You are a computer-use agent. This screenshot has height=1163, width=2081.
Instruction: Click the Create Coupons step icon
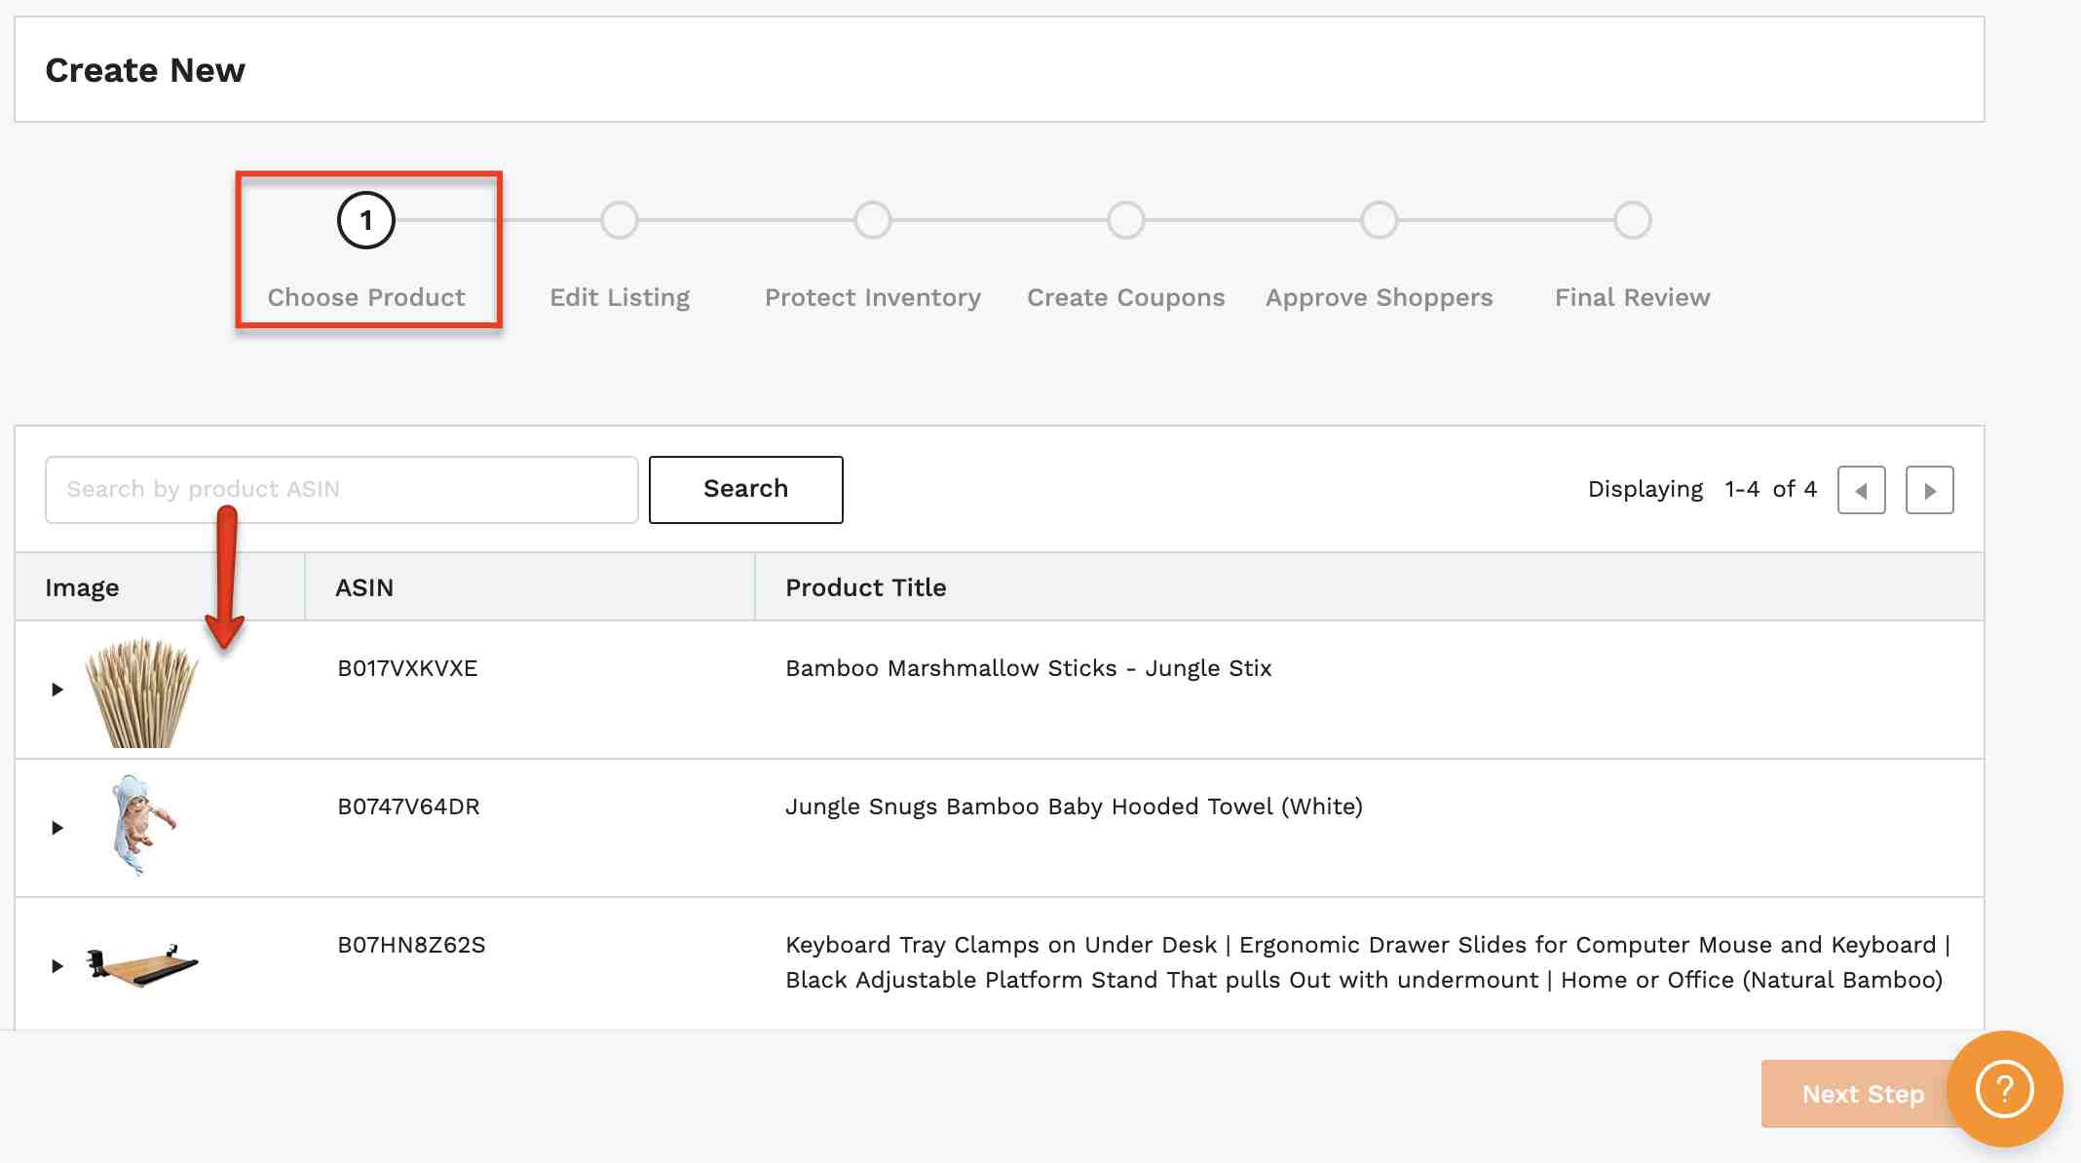[x=1126, y=220]
